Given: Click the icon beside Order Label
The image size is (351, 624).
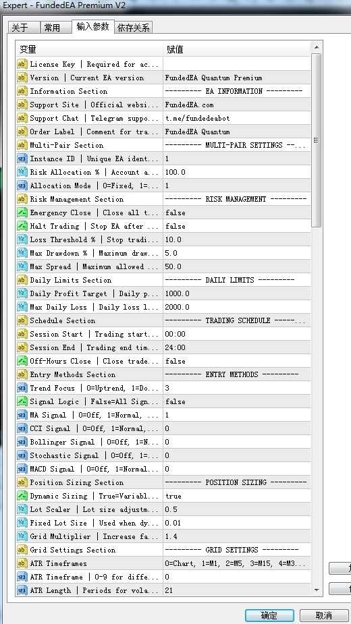Looking at the screenshot, I should tap(22, 132).
